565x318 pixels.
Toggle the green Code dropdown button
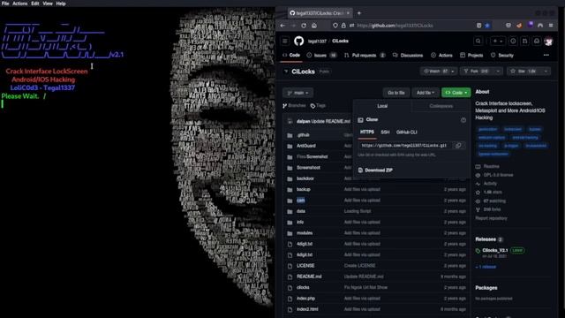pyautogui.click(x=456, y=93)
